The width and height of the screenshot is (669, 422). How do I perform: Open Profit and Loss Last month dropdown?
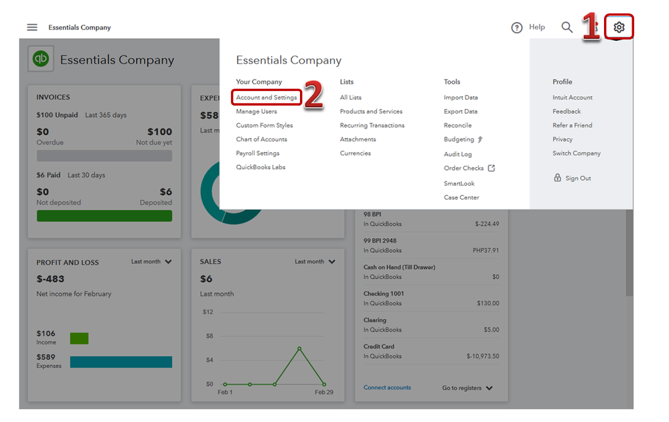151,261
